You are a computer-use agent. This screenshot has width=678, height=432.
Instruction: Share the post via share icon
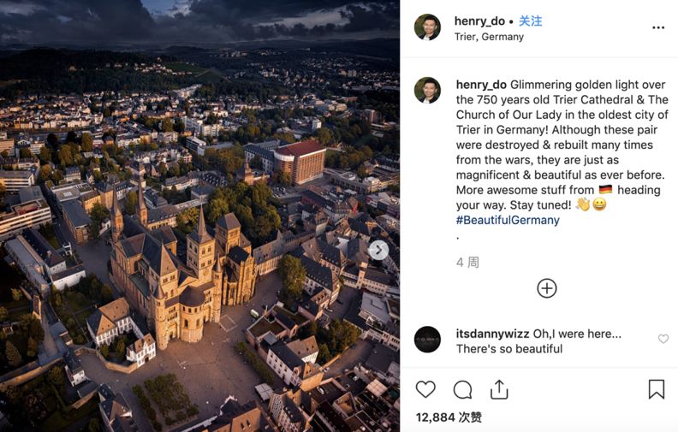pos(499,390)
